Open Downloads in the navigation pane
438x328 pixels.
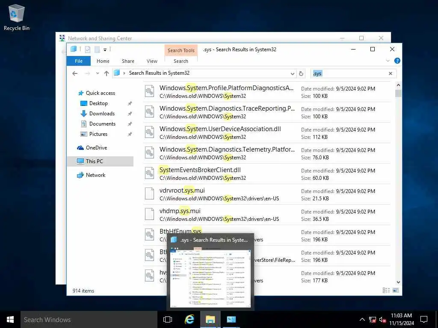click(102, 114)
